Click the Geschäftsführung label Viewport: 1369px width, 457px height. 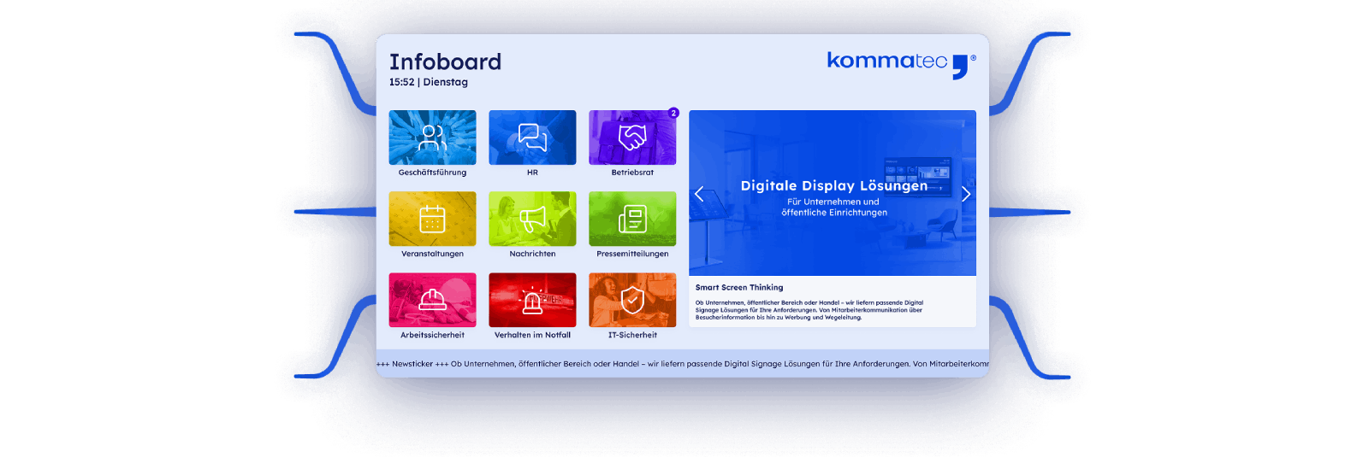point(432,173)
